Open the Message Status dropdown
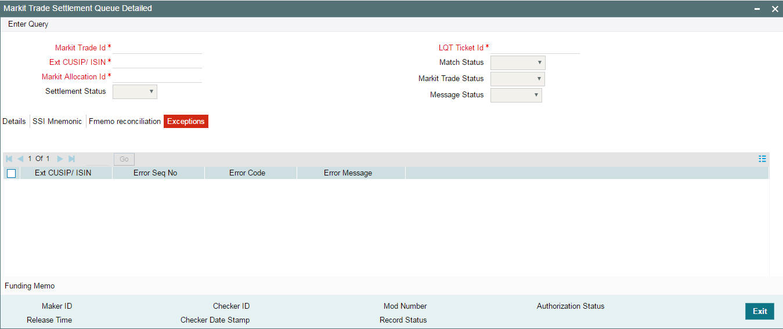 coord(516,95)
